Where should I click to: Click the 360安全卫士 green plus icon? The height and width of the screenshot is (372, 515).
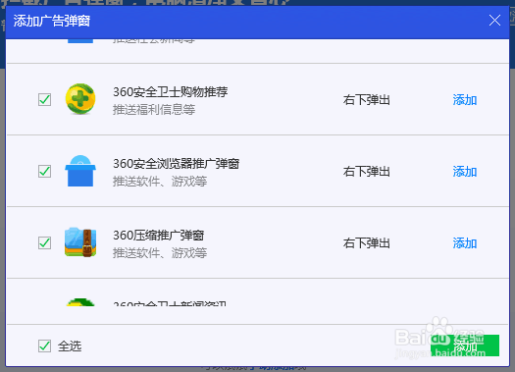coord(80,99)
